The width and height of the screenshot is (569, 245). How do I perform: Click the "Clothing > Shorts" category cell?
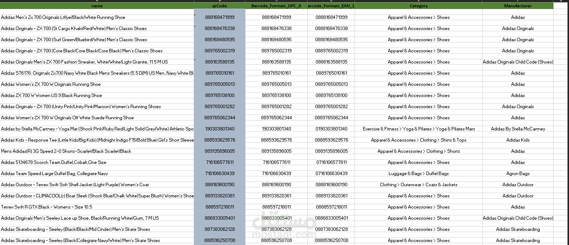pos(419,151)
